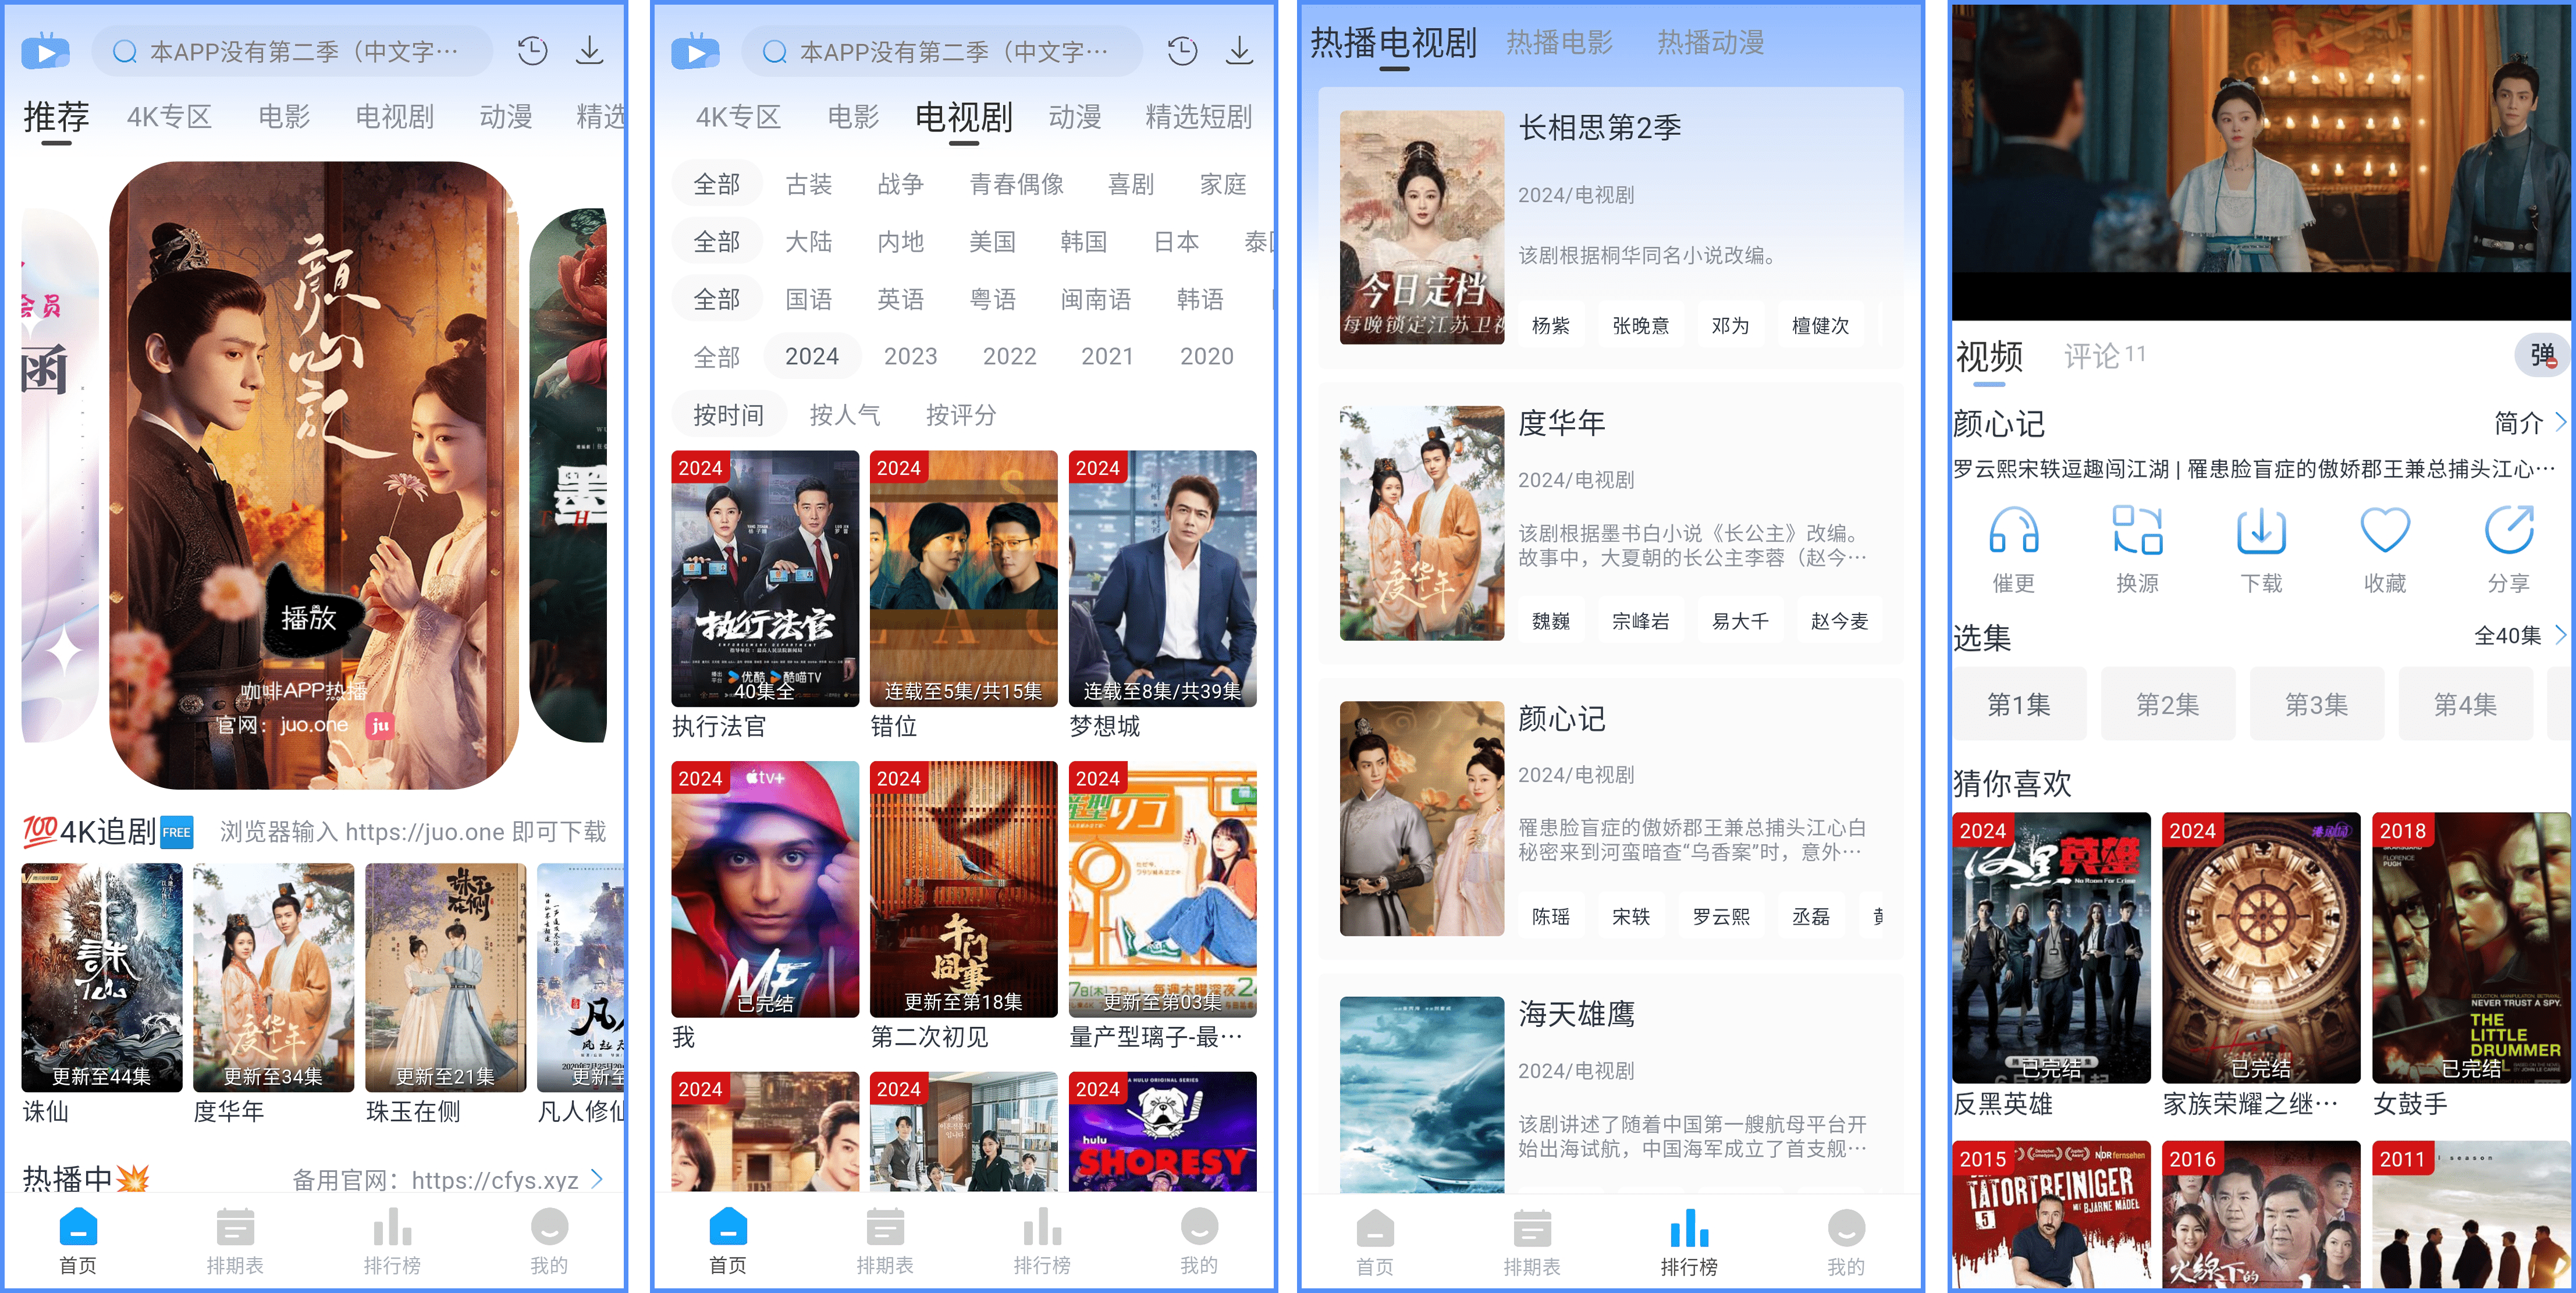Open 梦想城 poster
Screen dimensions: 2576x1293
click(1162, 578)
